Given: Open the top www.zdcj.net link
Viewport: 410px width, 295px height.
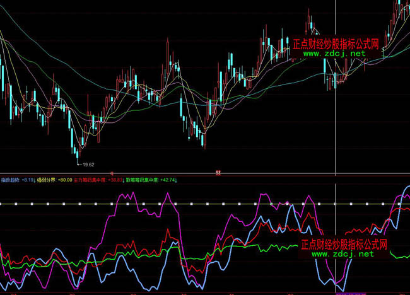Looking at the screenshot, I should (334, 54).
